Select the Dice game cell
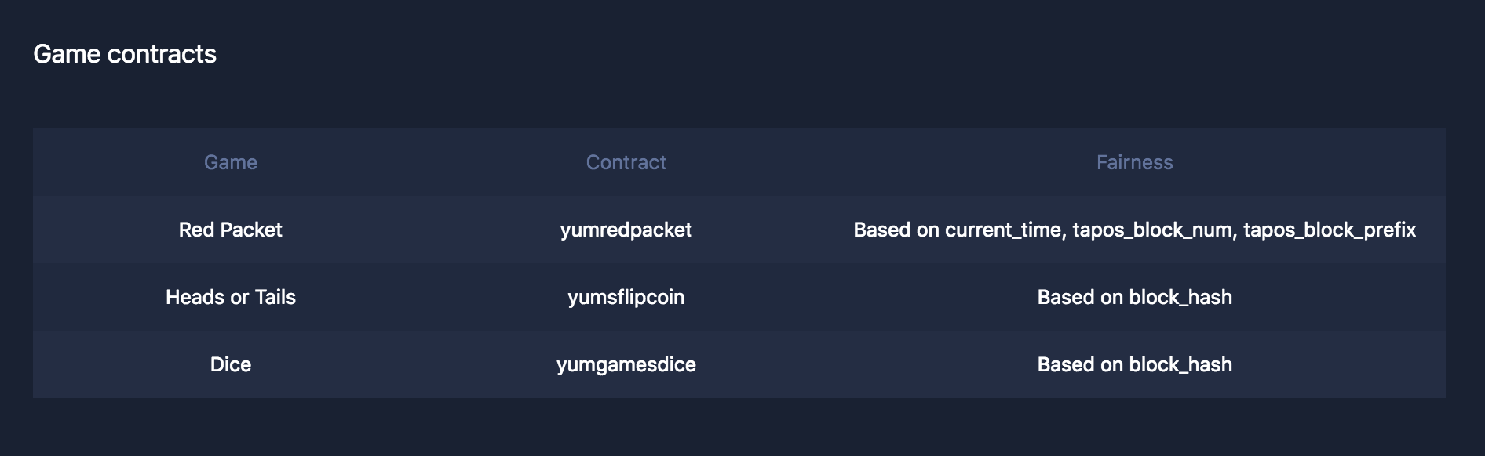1485x456 pixels. [x=230, y=364]
